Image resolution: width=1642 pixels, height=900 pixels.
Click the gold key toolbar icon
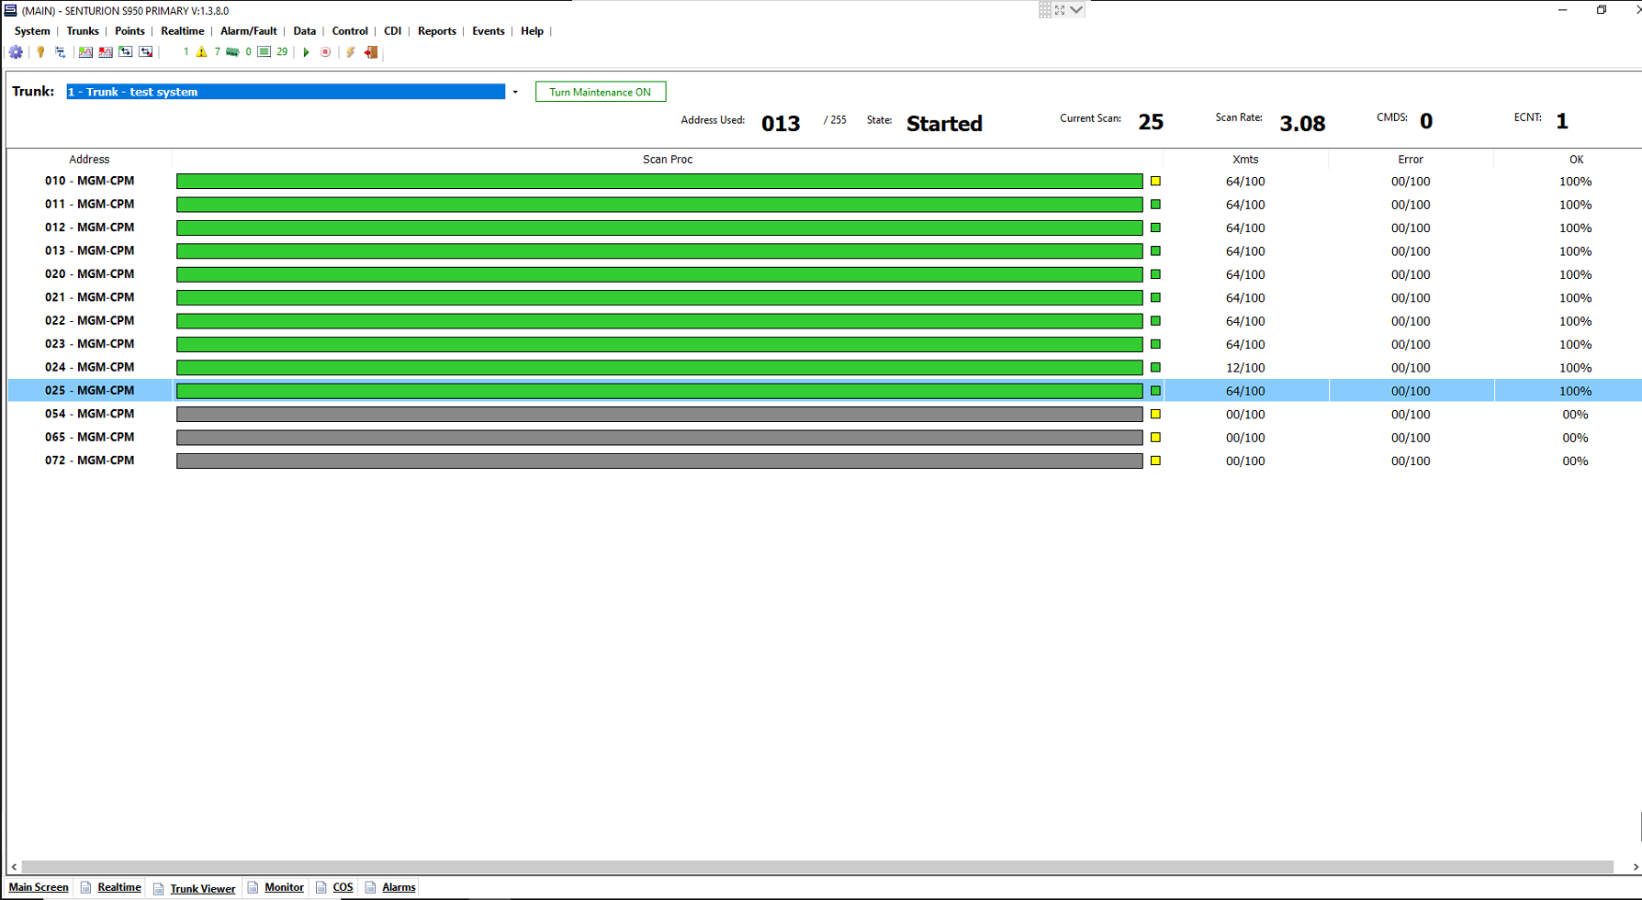40,52
